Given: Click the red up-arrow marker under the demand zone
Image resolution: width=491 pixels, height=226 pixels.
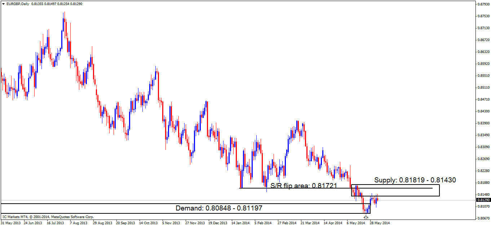Looking at the screenshot, I should (x=366, y=217).
